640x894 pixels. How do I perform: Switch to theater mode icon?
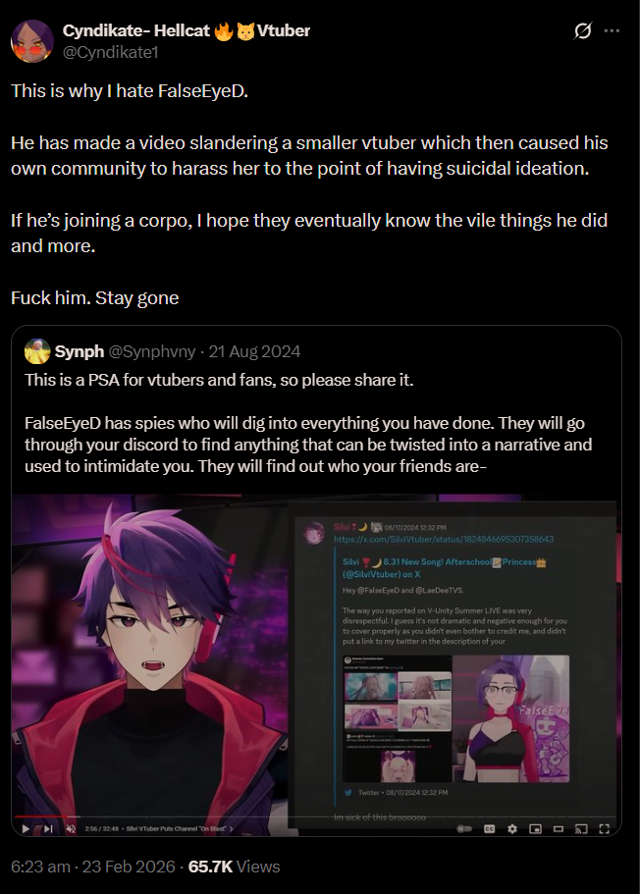(x=559, y=829)
